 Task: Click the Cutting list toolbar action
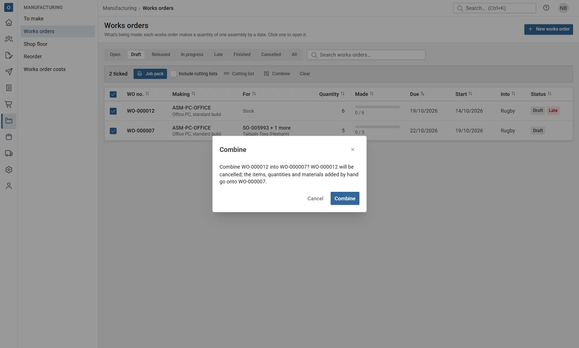click(239, 74)
